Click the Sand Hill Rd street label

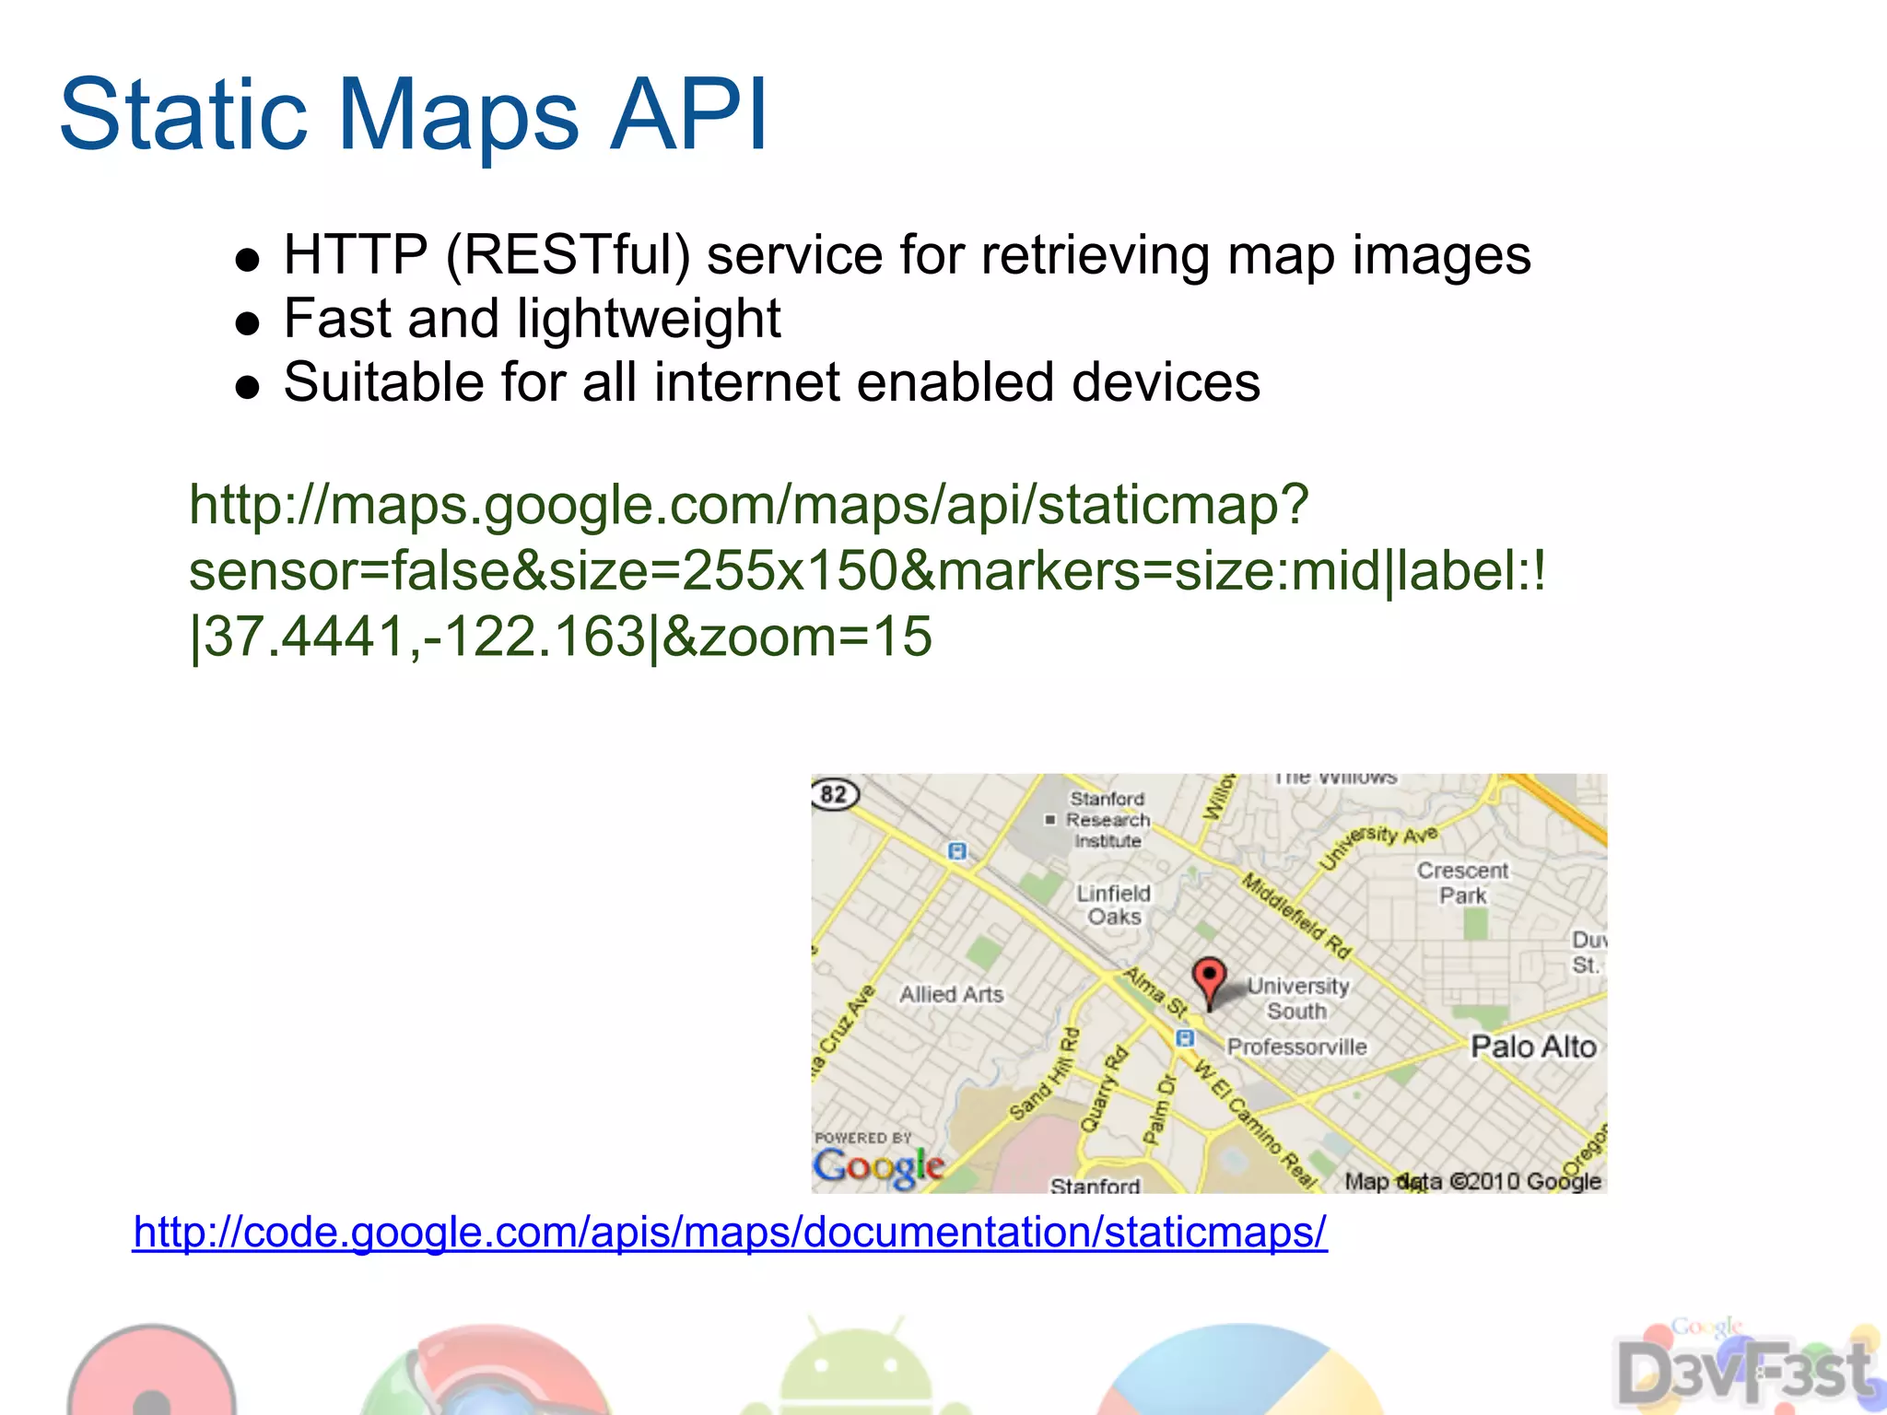coord(1045,1074)
